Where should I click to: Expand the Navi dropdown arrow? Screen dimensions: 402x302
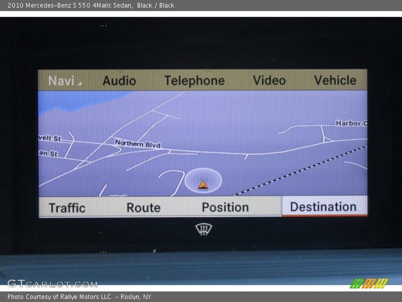point(80,84)
